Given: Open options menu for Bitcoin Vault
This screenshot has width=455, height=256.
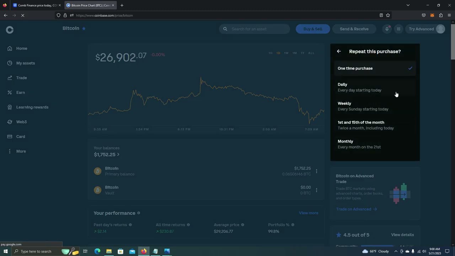Looking at the screenshot, I should pos(316,190).
